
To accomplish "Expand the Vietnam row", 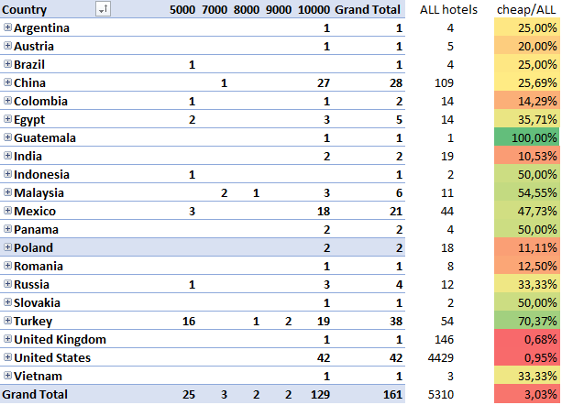I will 7,375.
